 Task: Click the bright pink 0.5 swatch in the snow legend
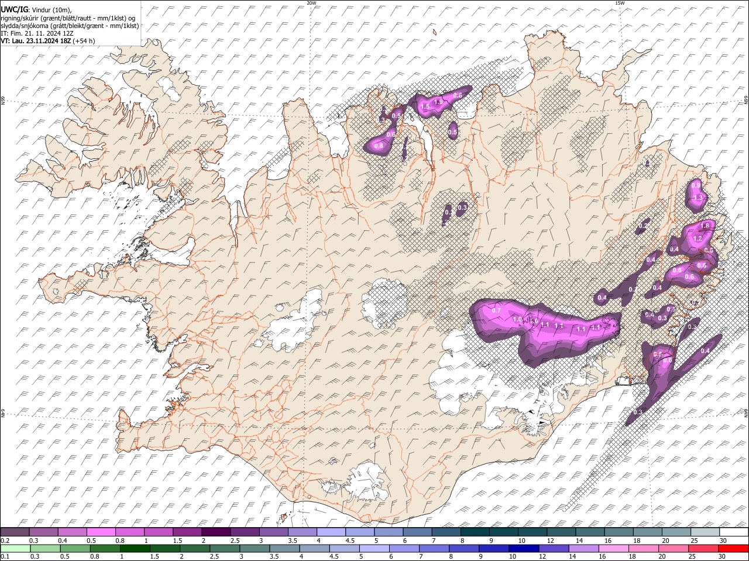click(101, 532)
